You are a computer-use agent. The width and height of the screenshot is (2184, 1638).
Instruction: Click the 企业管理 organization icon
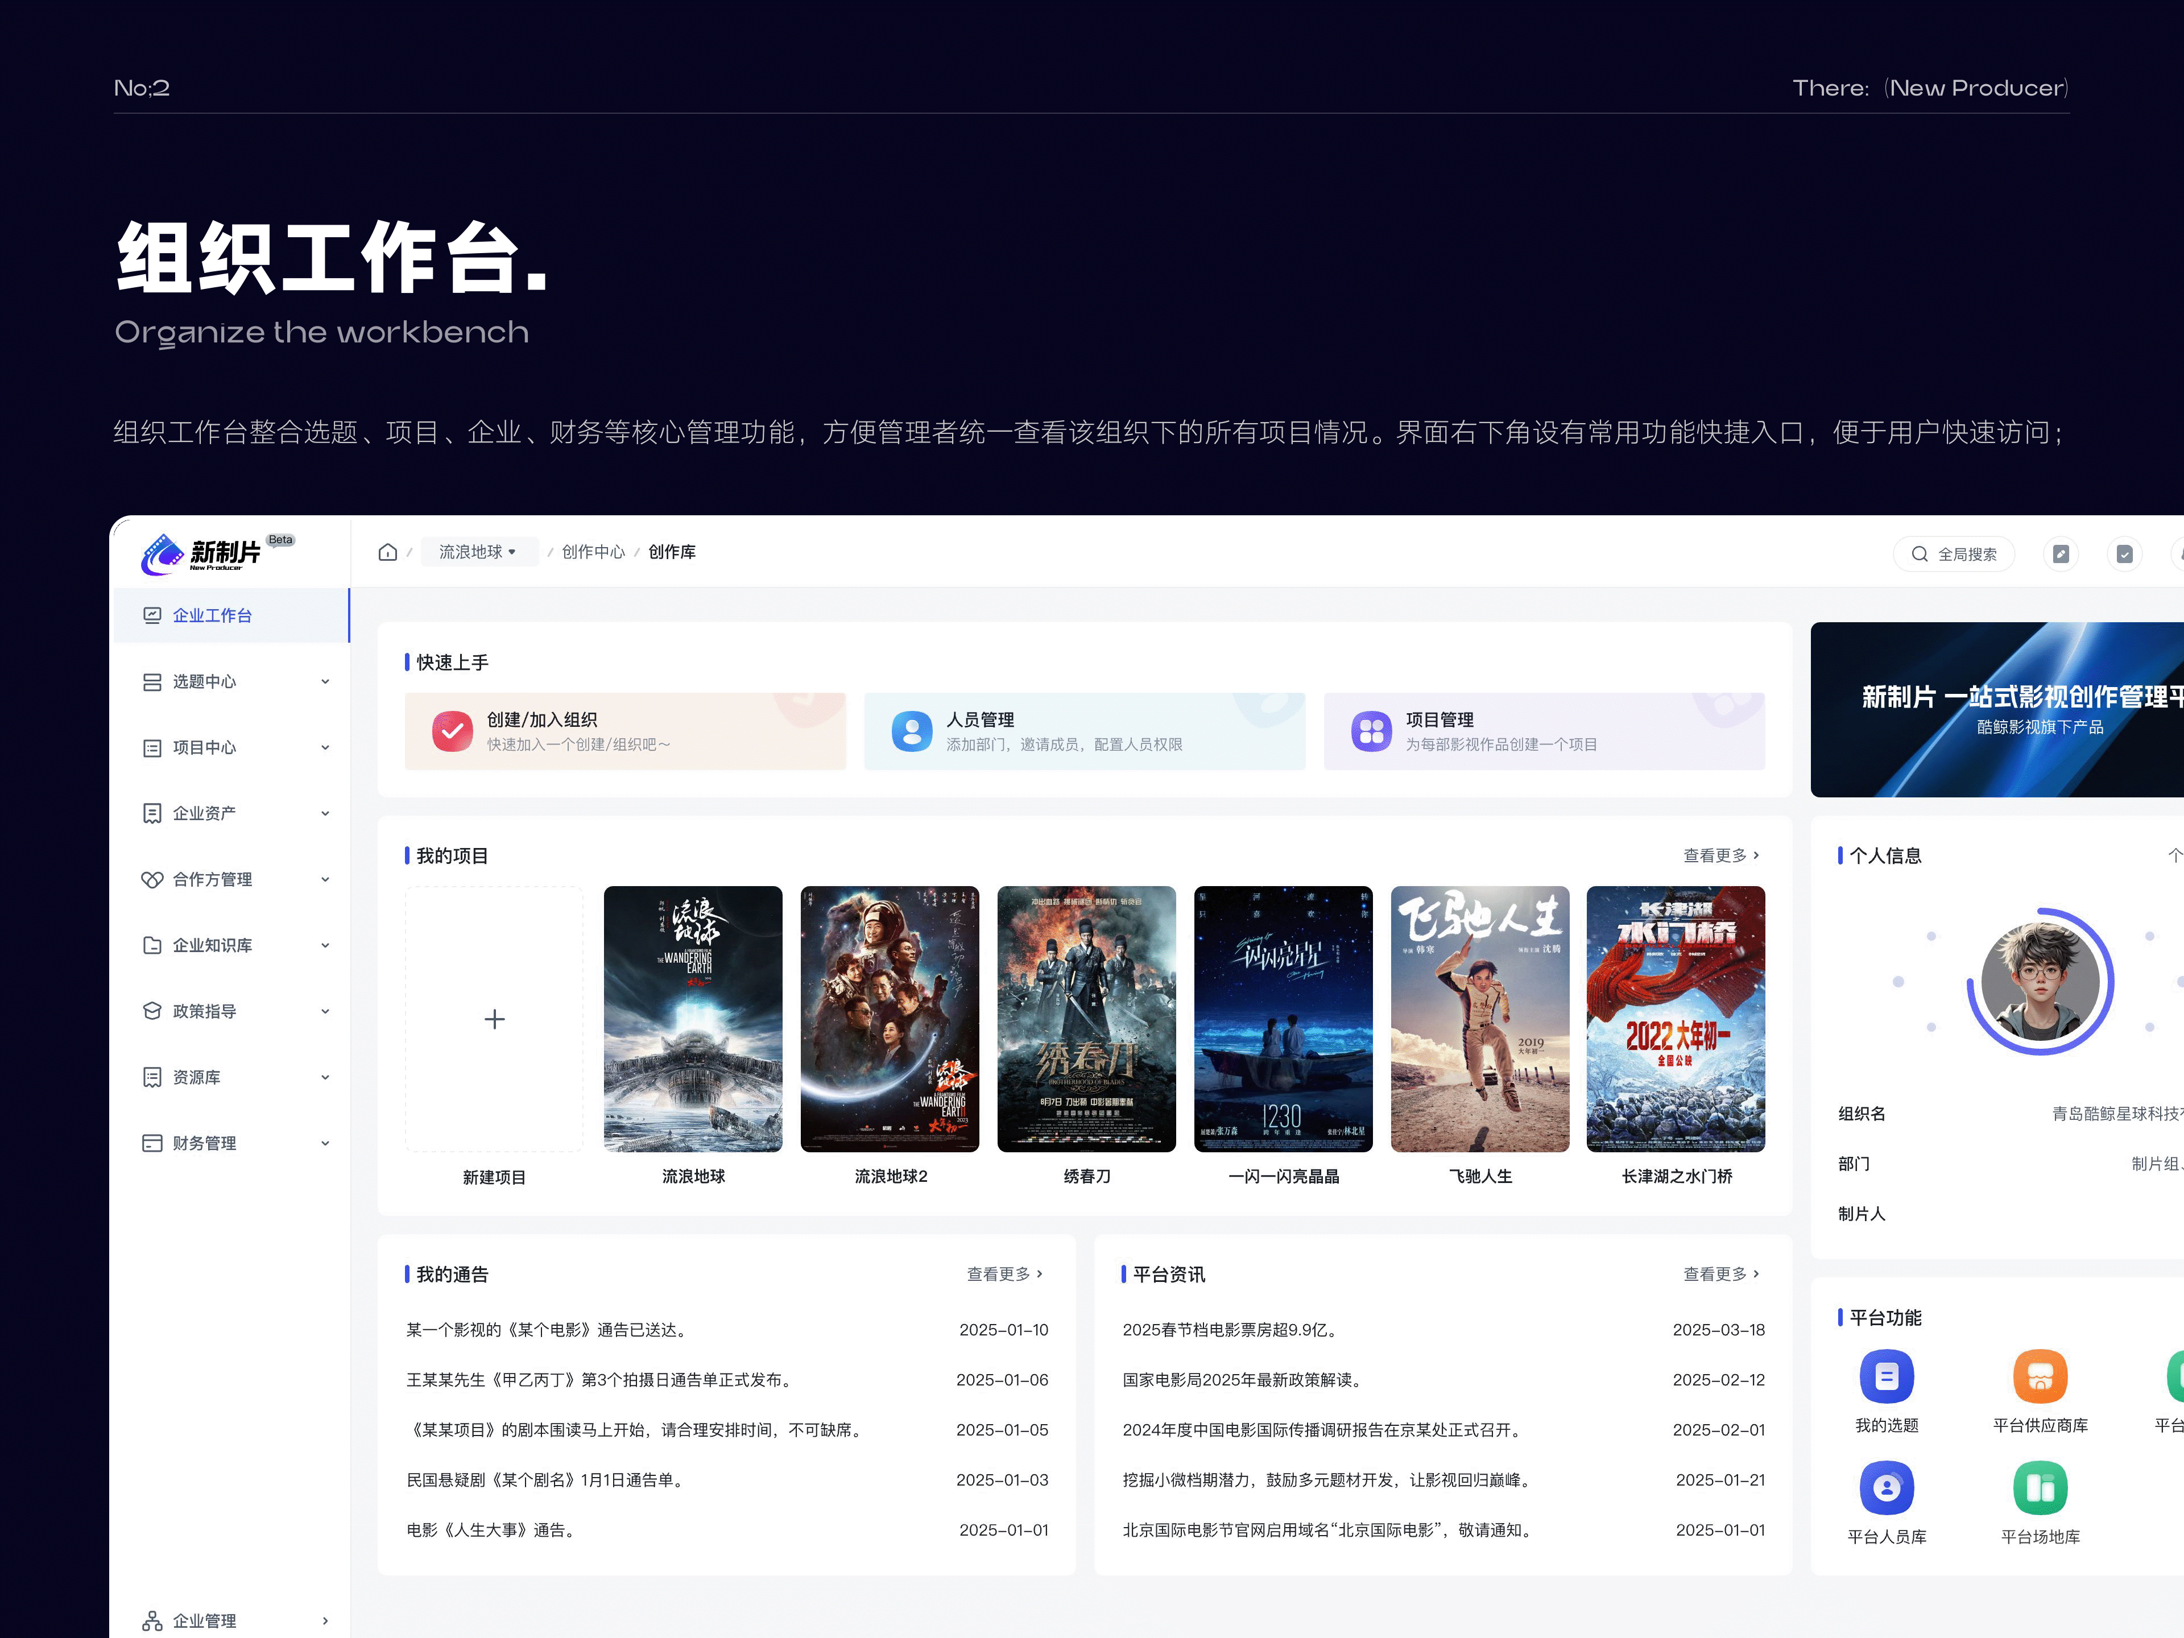[x=152, y=1621]
